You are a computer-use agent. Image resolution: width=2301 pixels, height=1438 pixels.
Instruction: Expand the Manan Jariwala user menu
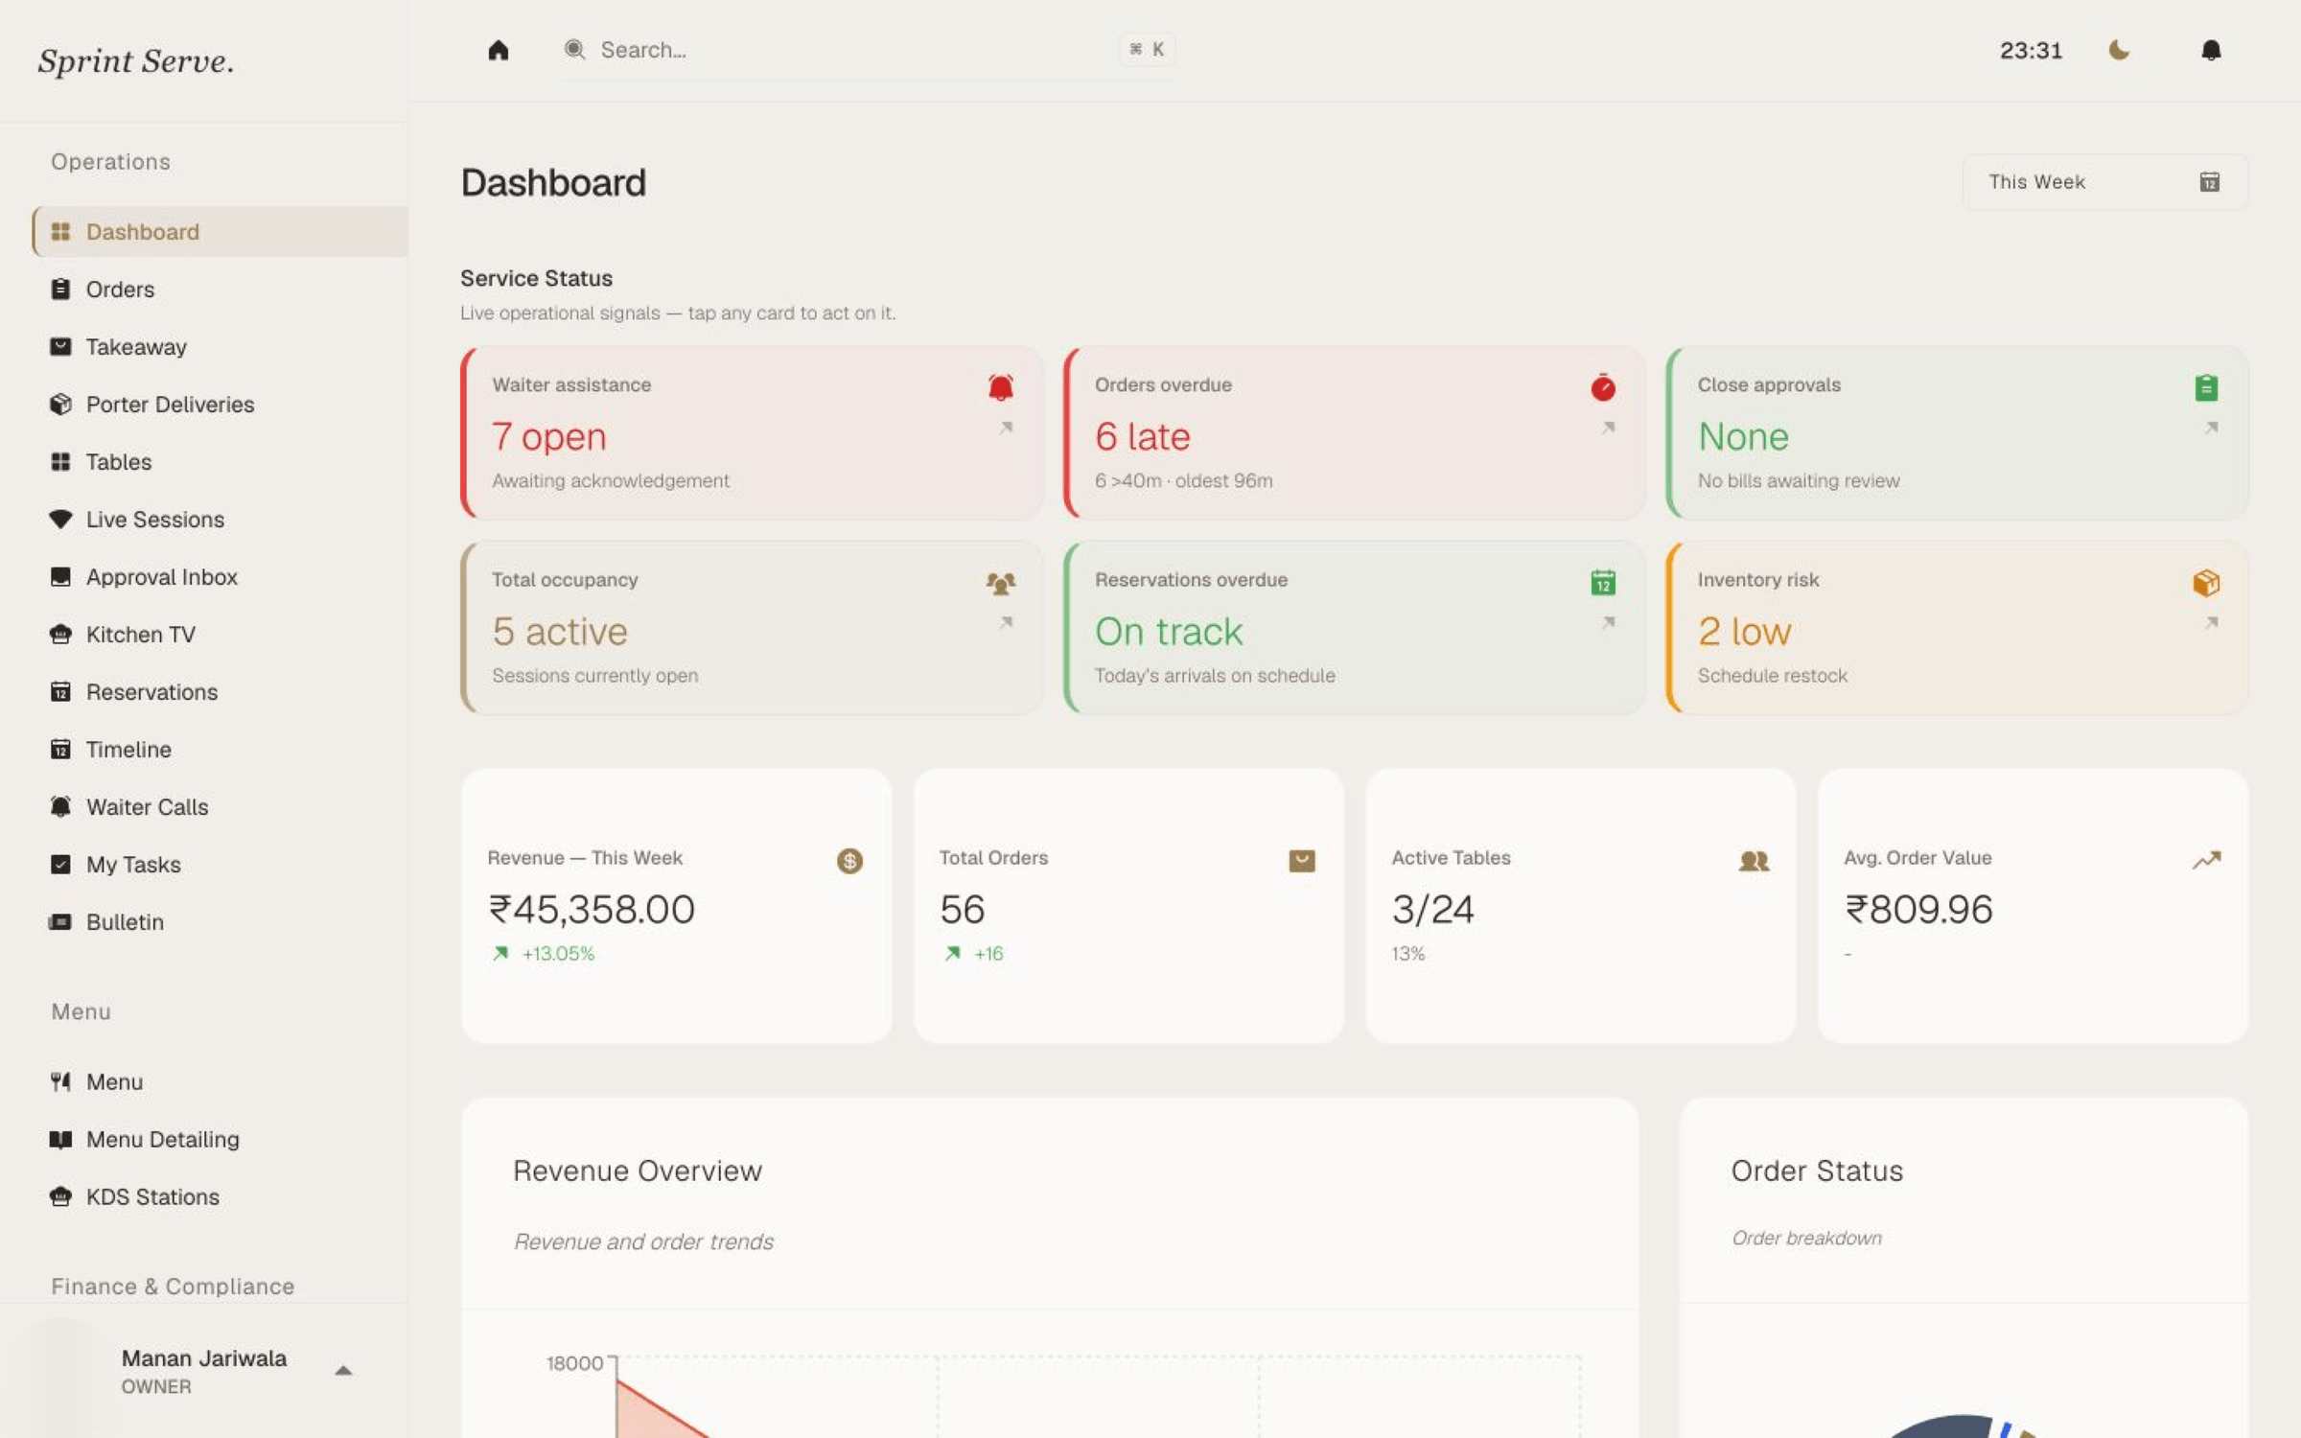[203, 1371]
